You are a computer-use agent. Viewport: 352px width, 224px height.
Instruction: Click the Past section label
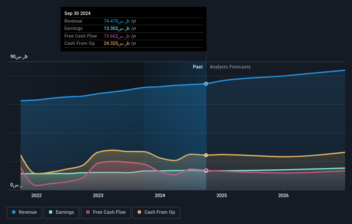198,67
